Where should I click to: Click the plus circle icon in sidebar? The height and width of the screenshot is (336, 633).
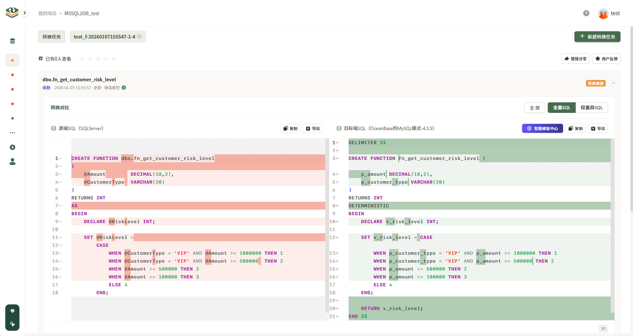click(x=12, y=147)
